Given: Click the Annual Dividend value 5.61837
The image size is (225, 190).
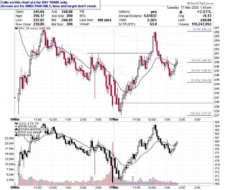Looking at the screenshot, I should [150, 16].
